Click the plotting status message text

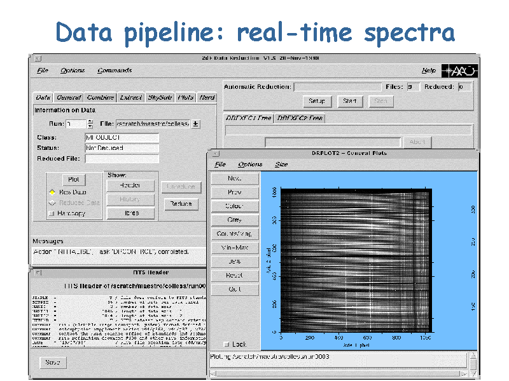pyautogui.click(x=270, y=357)
